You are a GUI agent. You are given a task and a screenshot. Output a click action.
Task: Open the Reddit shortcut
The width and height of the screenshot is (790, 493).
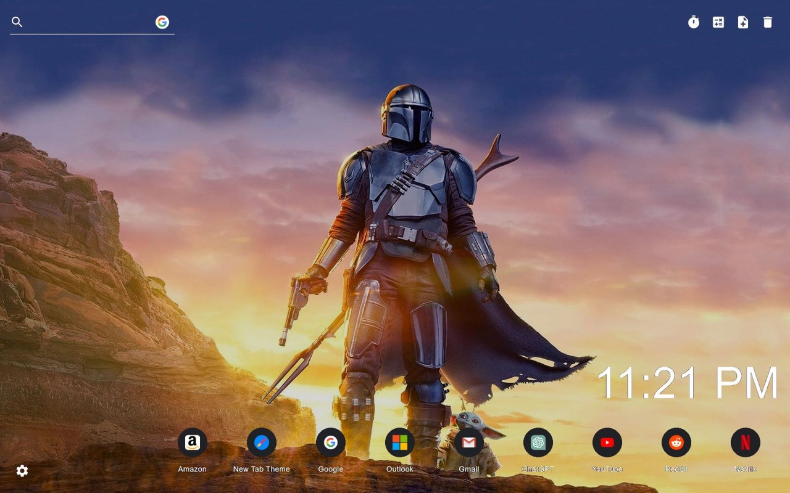[676, 442]
